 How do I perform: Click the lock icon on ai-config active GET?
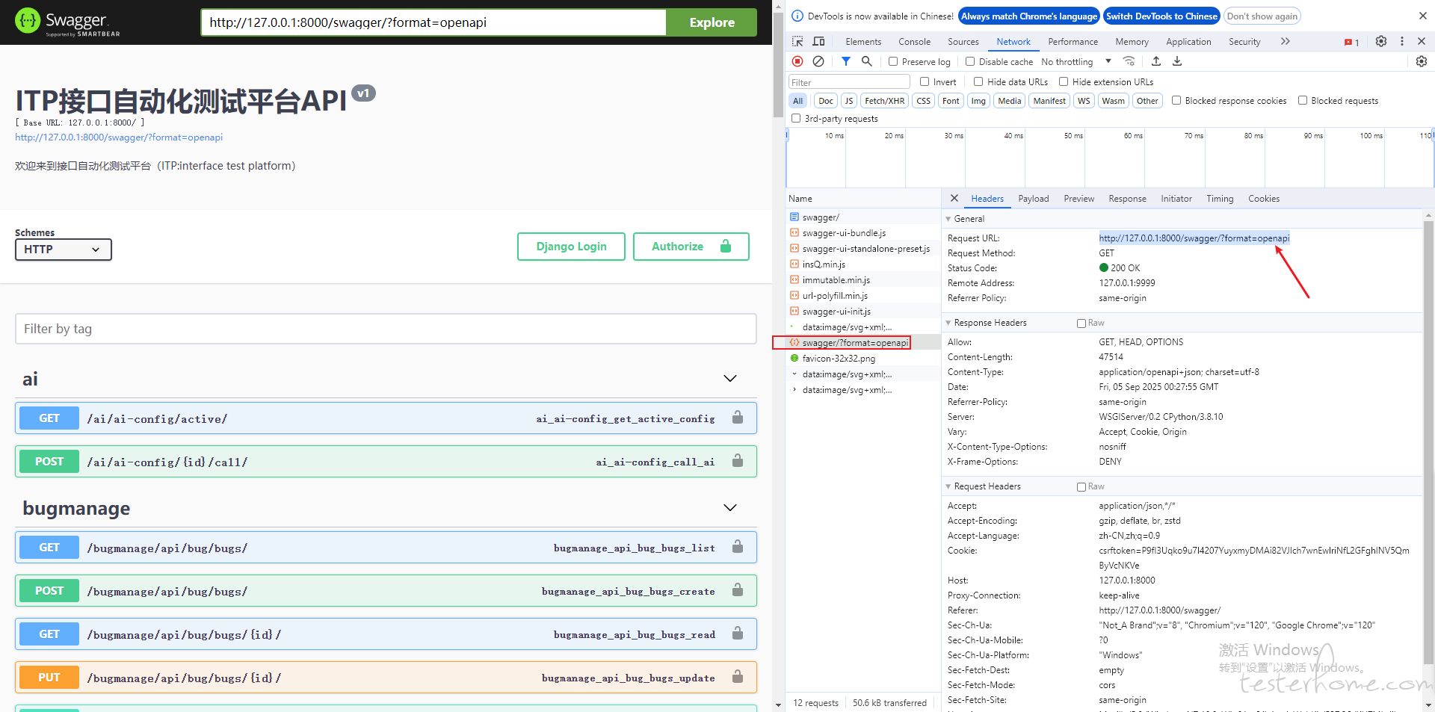pos(738,418)
